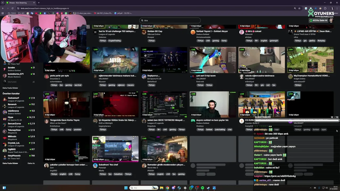Open Zedxsmurf recommended channel
340x191 pixels.
click(x=19, y=99)
